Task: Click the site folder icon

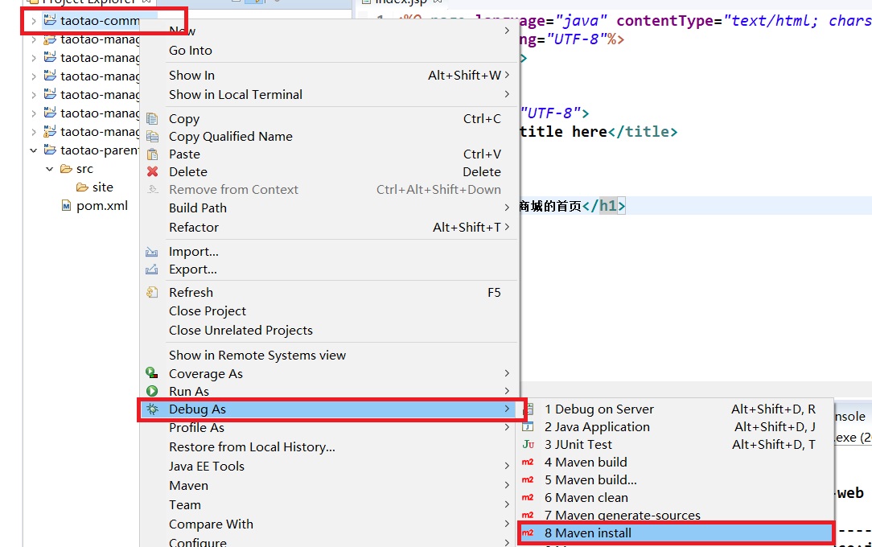Action: point(82,187)
